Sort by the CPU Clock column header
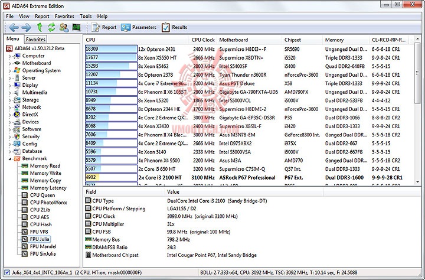 [x=202, y=40]
